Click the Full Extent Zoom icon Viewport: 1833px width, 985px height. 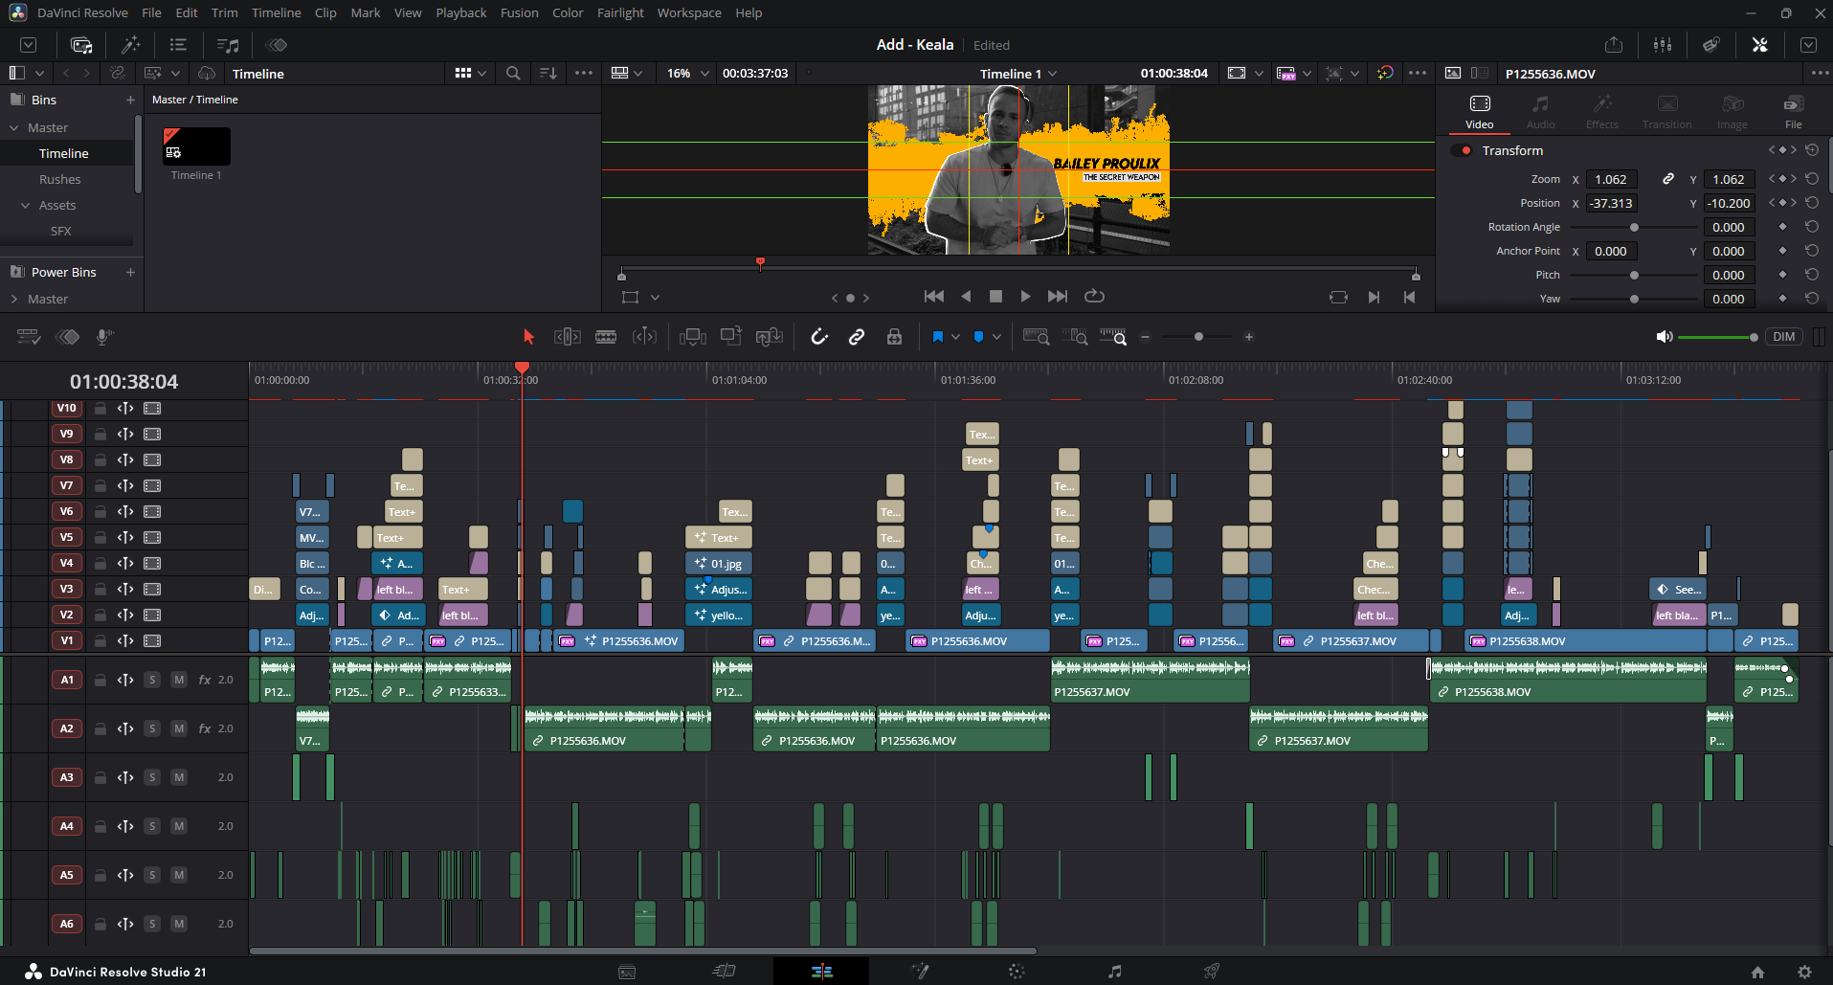point(1037,337)
